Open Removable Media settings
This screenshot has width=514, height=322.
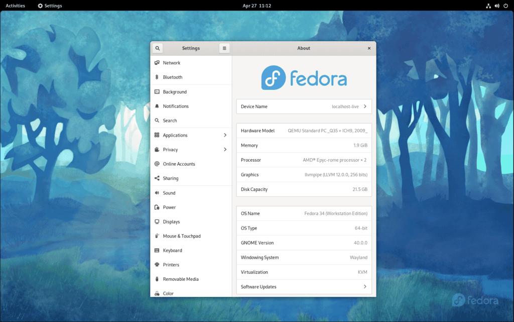click(191, 279)
